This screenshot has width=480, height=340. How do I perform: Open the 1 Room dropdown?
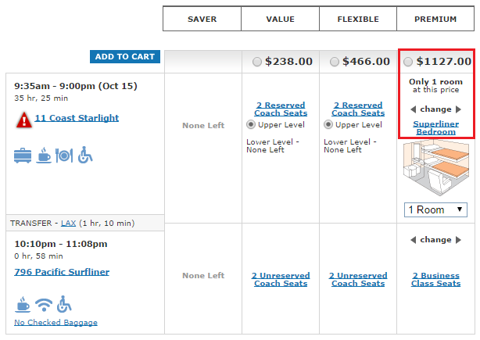(x=435, y=209)
